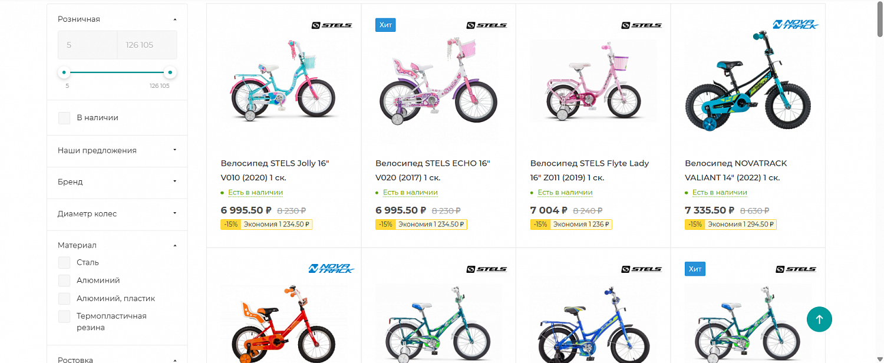Click STELS logo on the Flyte Lady card

(641, 25)
